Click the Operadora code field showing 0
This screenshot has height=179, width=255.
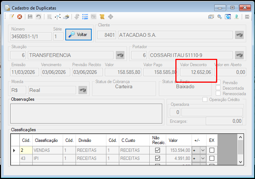coord(175,112)
